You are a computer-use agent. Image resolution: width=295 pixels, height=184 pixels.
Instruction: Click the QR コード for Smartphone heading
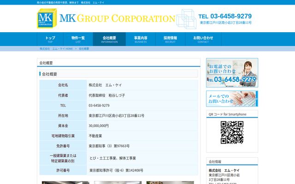(227, 115)
